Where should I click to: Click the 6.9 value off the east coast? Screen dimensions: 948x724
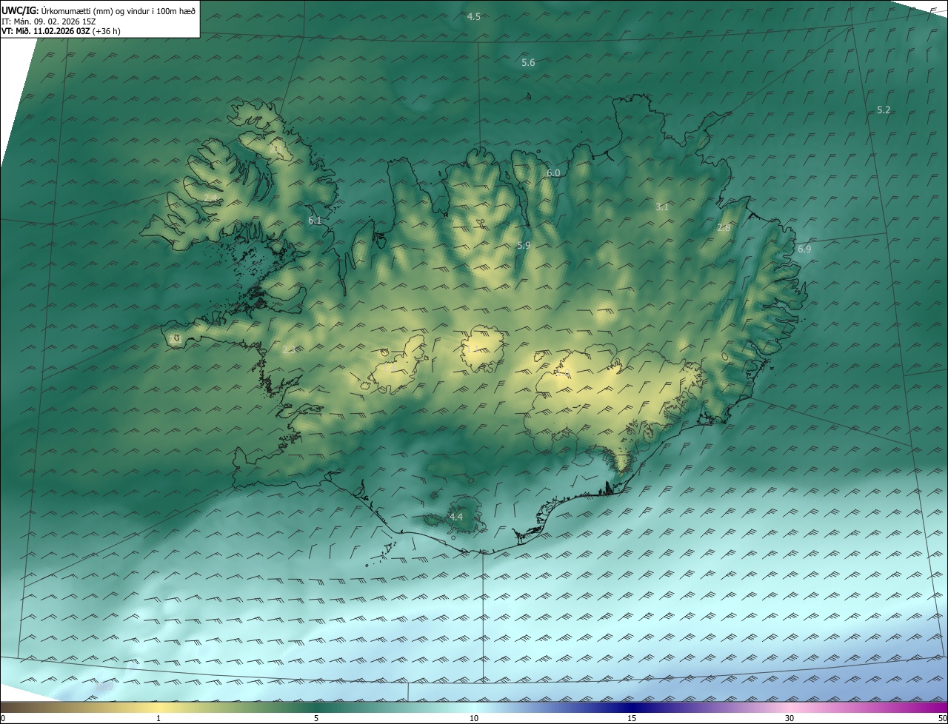[x=804, y=249]
